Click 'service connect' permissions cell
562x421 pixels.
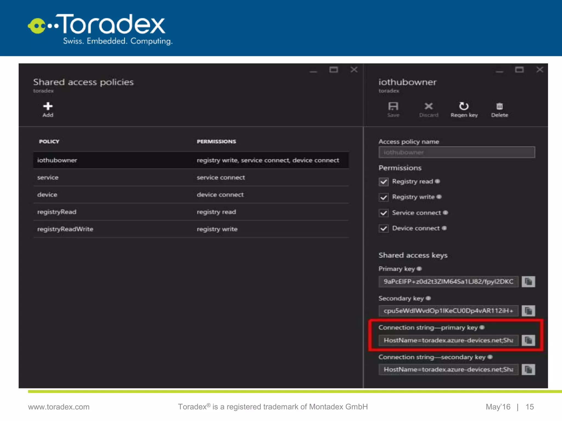221,177
